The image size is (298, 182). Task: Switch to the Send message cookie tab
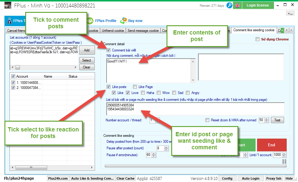[x=143, y=31]
